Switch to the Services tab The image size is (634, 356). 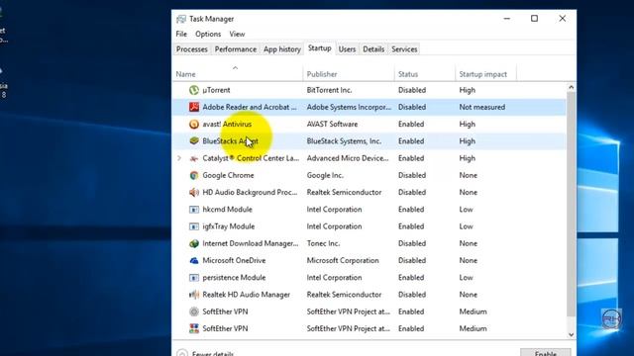pos(404,49)
